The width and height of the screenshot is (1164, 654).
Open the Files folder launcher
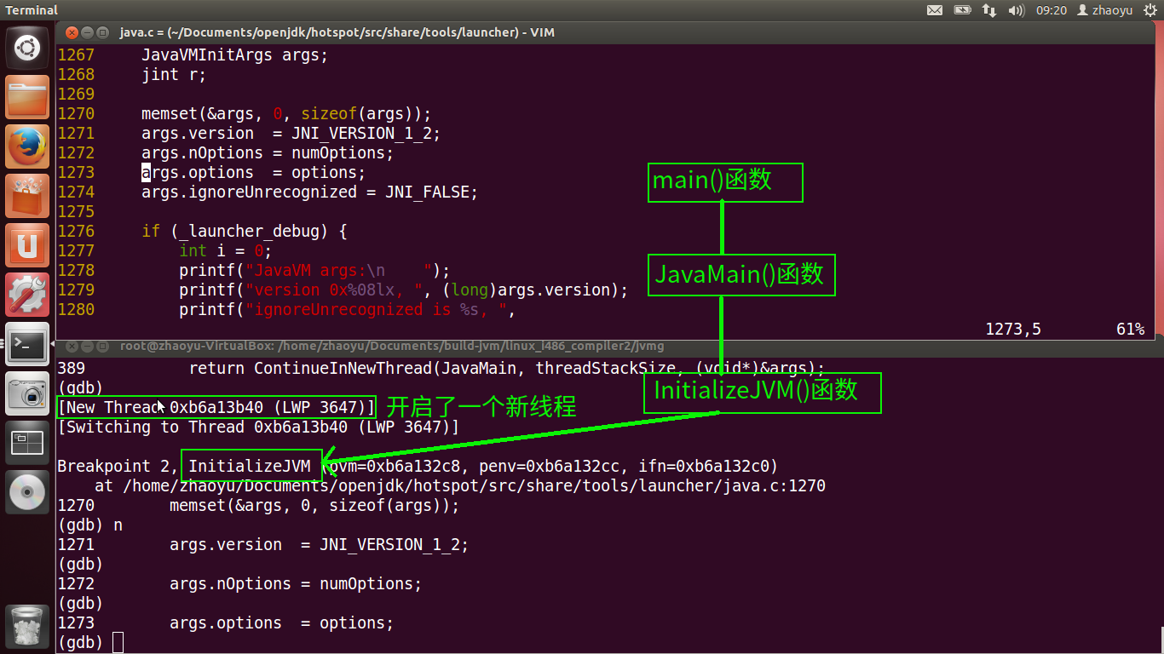pyautogui.click(x=27, y=97)
